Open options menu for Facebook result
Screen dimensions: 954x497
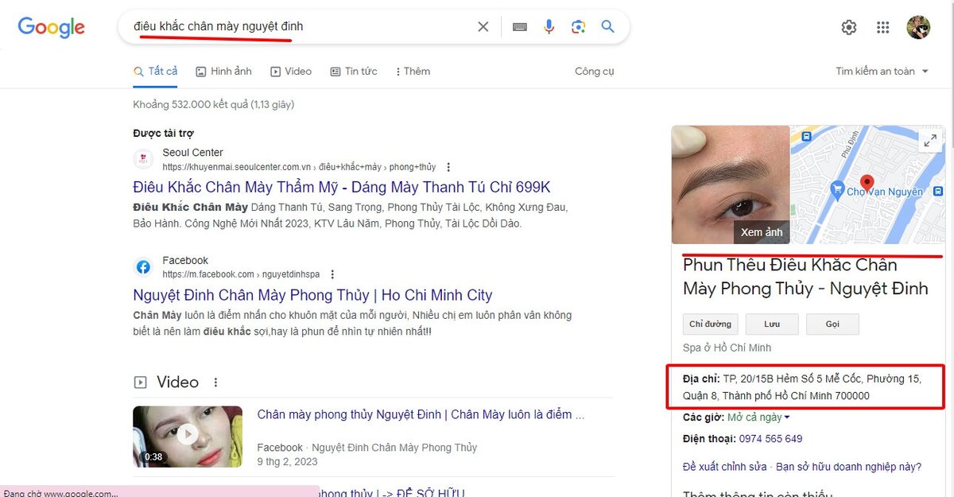(332, 274)
